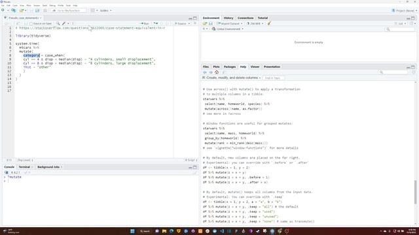Click the Open File icon in main toolbar
419x235 pixels.
click(x=22, y=10)
